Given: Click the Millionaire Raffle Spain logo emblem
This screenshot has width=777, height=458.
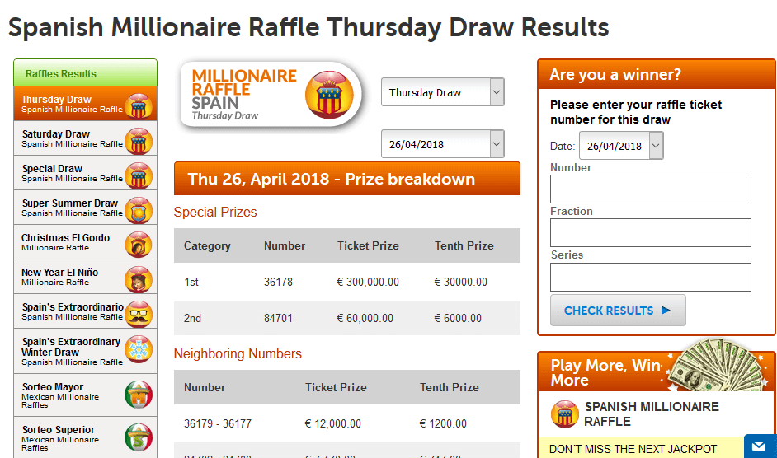Looking at the screenshot, I should click(329, 95).
